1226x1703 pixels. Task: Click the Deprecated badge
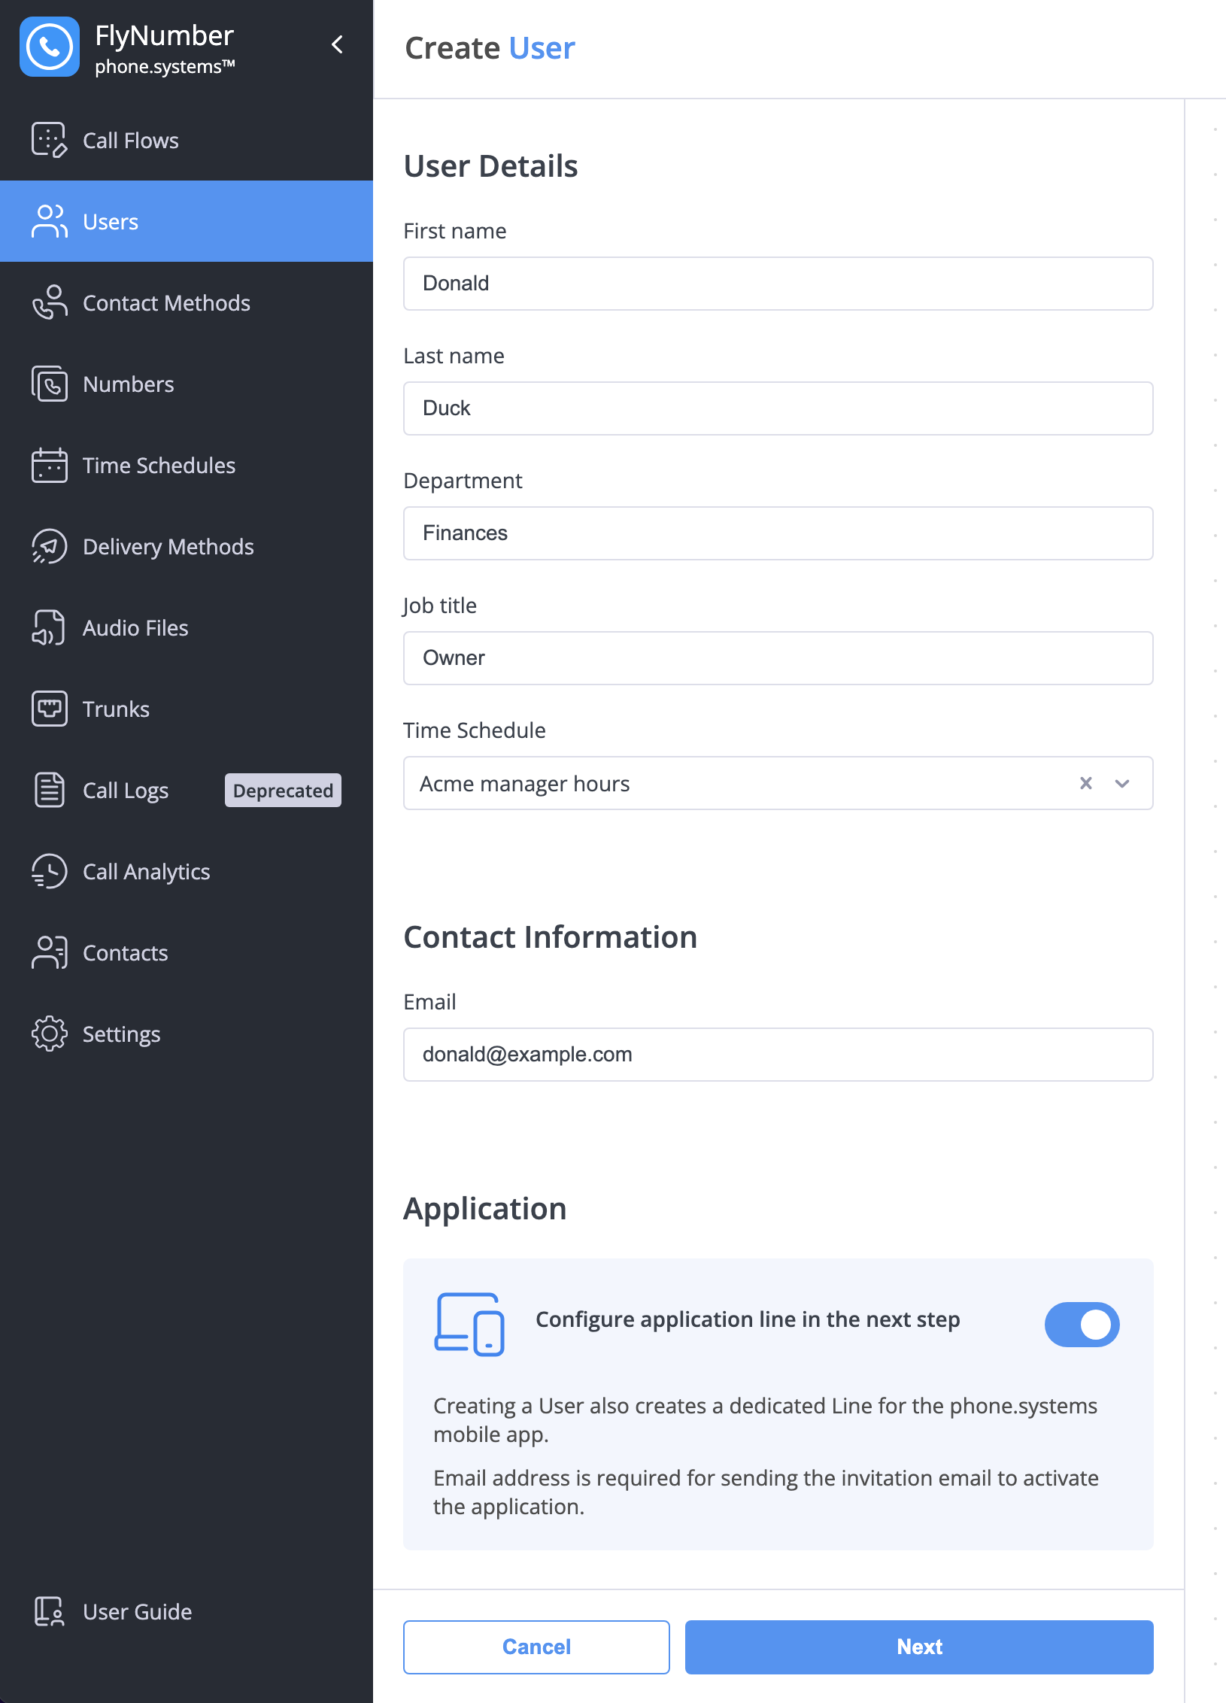click(x=283, y=791)
